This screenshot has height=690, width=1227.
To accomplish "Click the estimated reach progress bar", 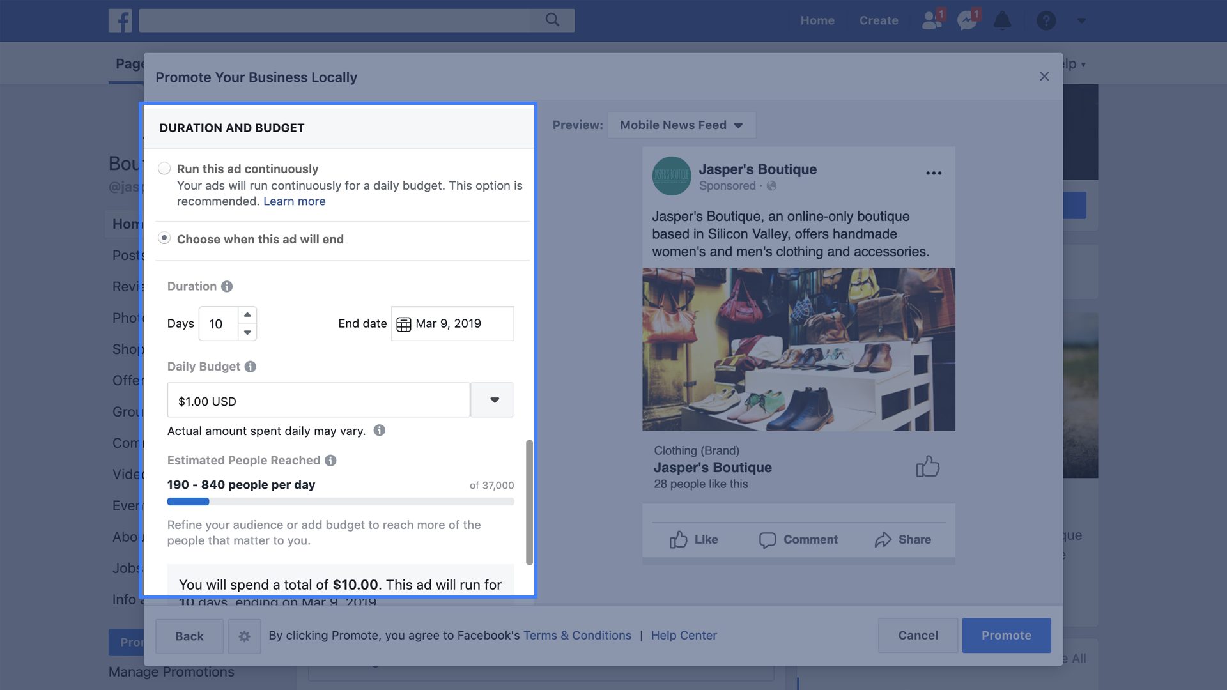I will point(341,502).
